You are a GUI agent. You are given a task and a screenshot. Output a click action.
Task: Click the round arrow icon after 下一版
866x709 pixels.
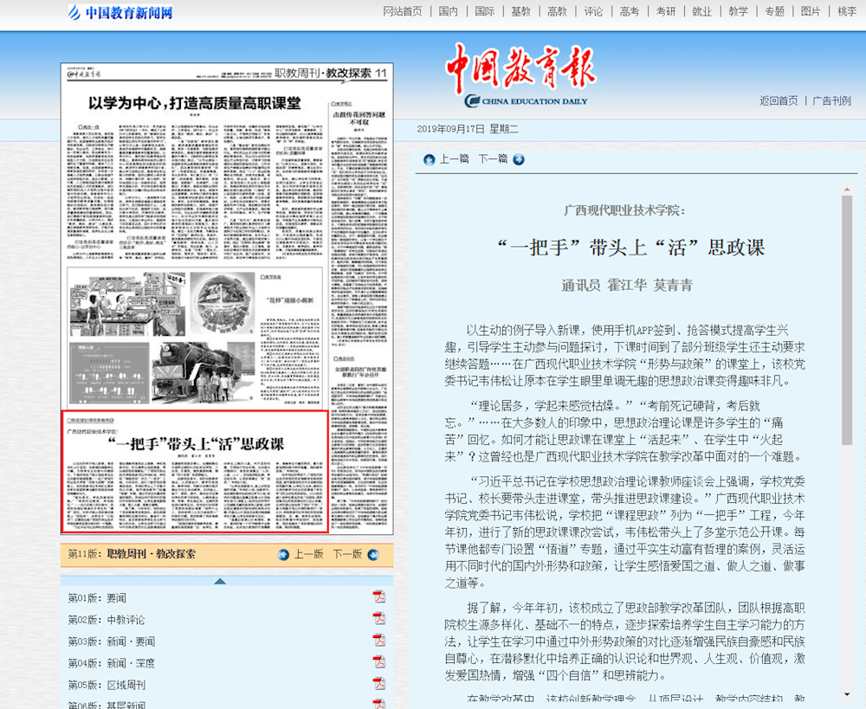372,555
